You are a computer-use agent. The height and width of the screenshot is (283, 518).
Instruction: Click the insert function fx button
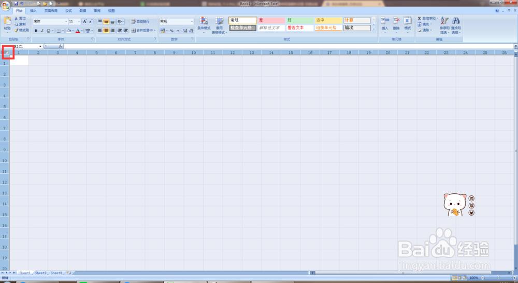tap(60, 46)
